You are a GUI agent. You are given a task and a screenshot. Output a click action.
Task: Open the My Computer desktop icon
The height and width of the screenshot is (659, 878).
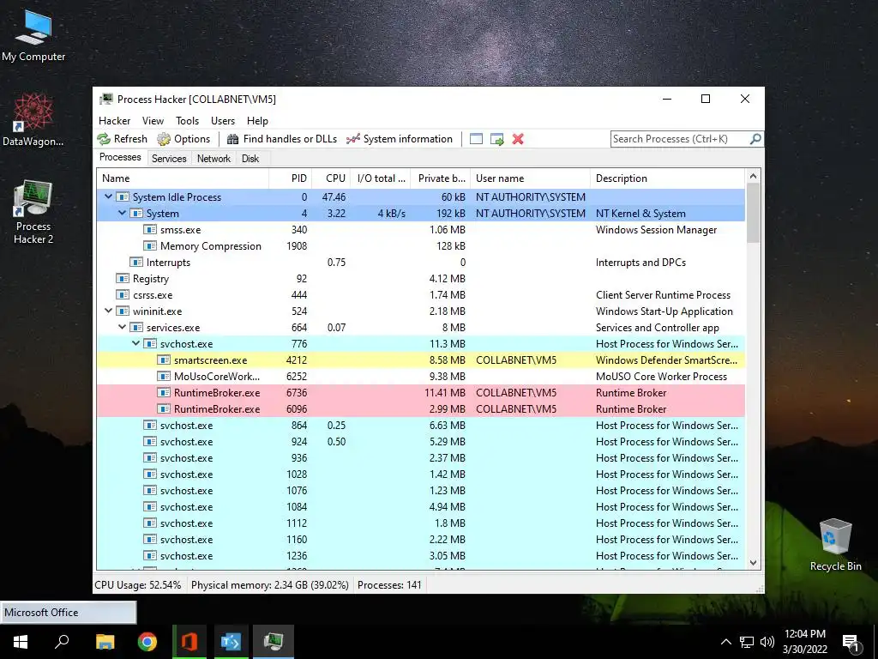click(x=33, y=36)
